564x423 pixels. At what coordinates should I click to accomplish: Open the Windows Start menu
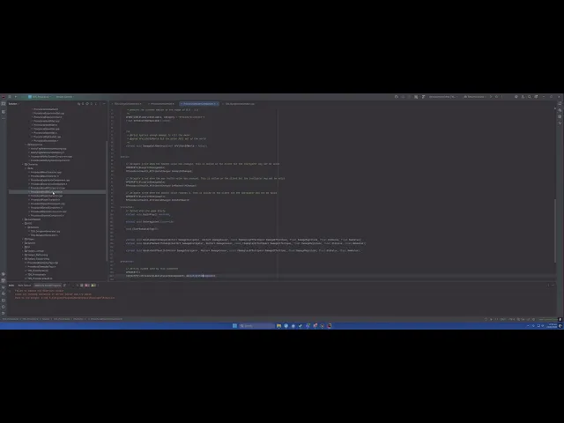pyautogui.click(x=234, y=326)
